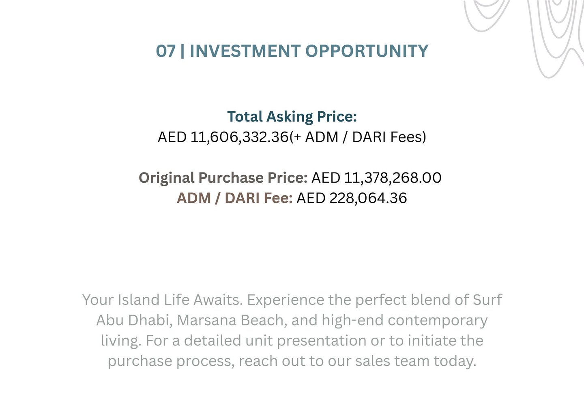
Task: Click the '07' section number
Action: click(x=166, y=51)
